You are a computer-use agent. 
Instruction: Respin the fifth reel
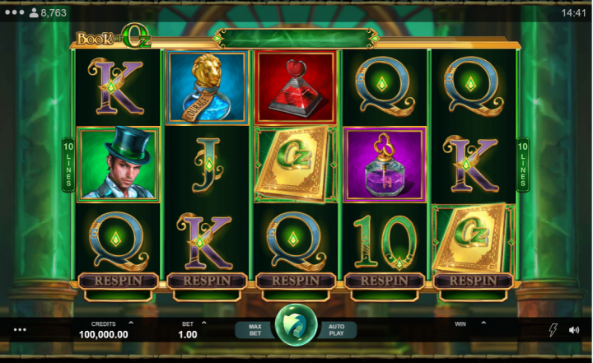tap(473, 281)
